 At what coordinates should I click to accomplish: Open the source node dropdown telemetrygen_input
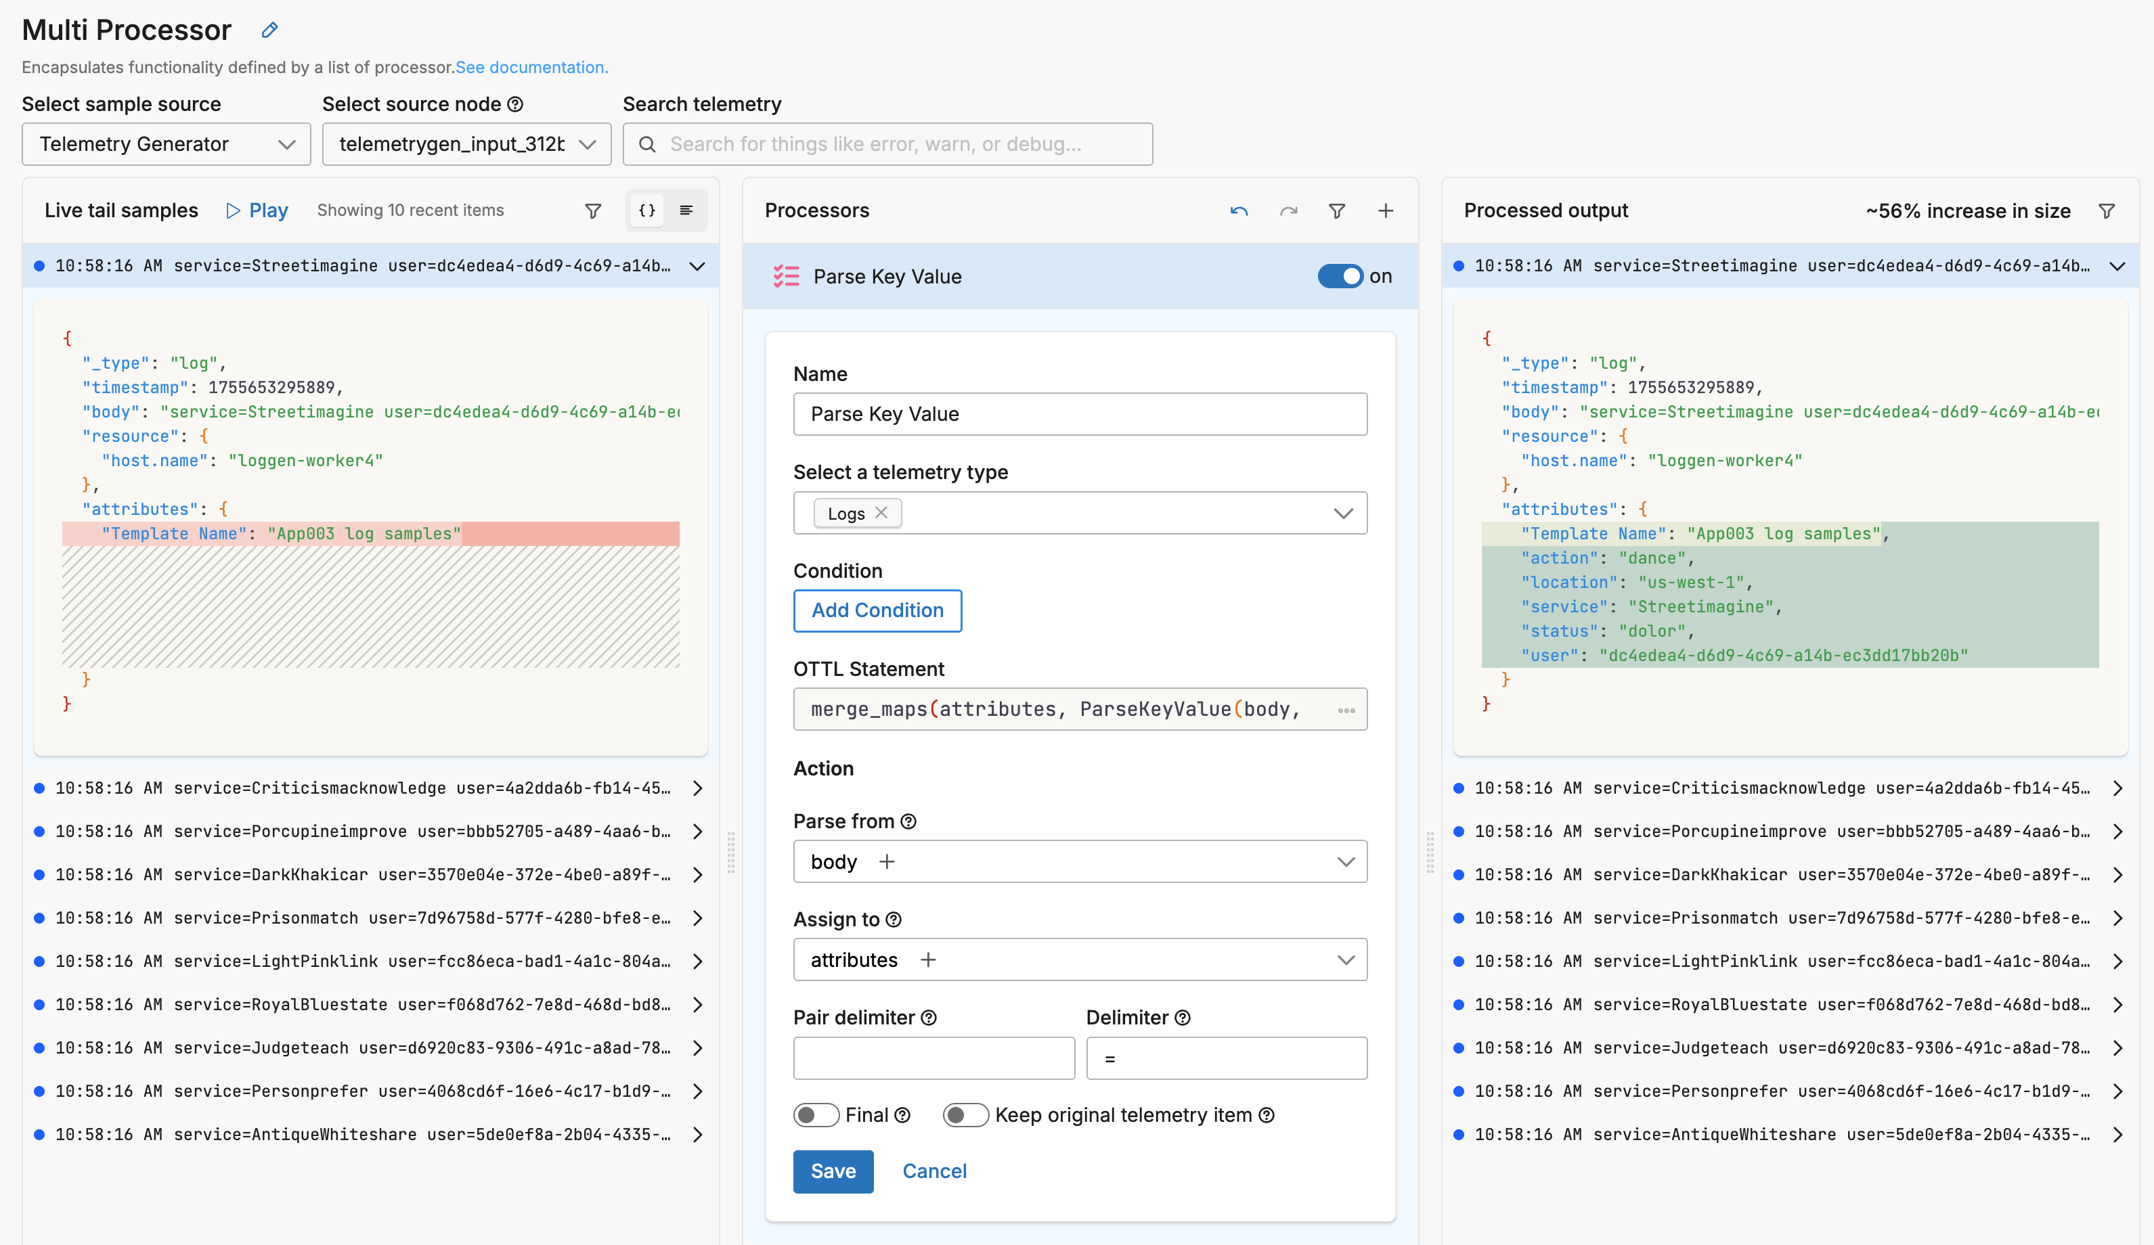pos(466,143)
